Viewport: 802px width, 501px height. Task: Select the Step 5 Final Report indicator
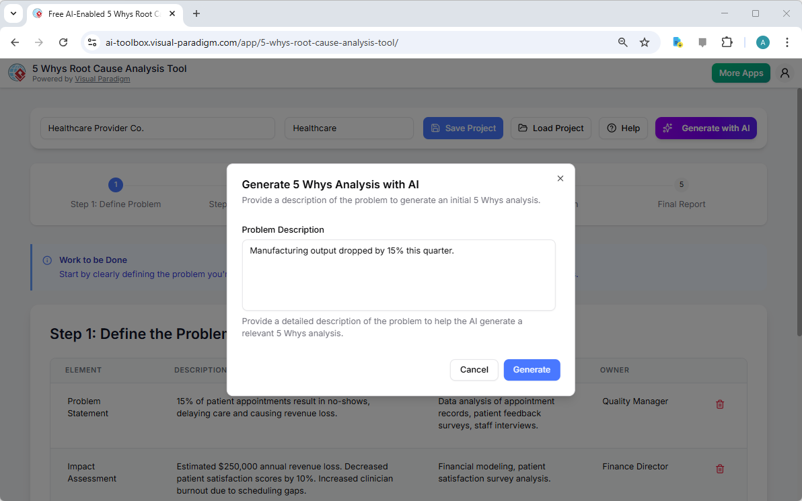[681, 185]
